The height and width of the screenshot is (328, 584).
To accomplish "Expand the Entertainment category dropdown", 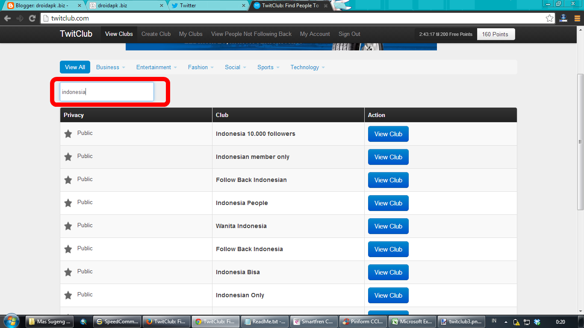I will click(156, 67).
